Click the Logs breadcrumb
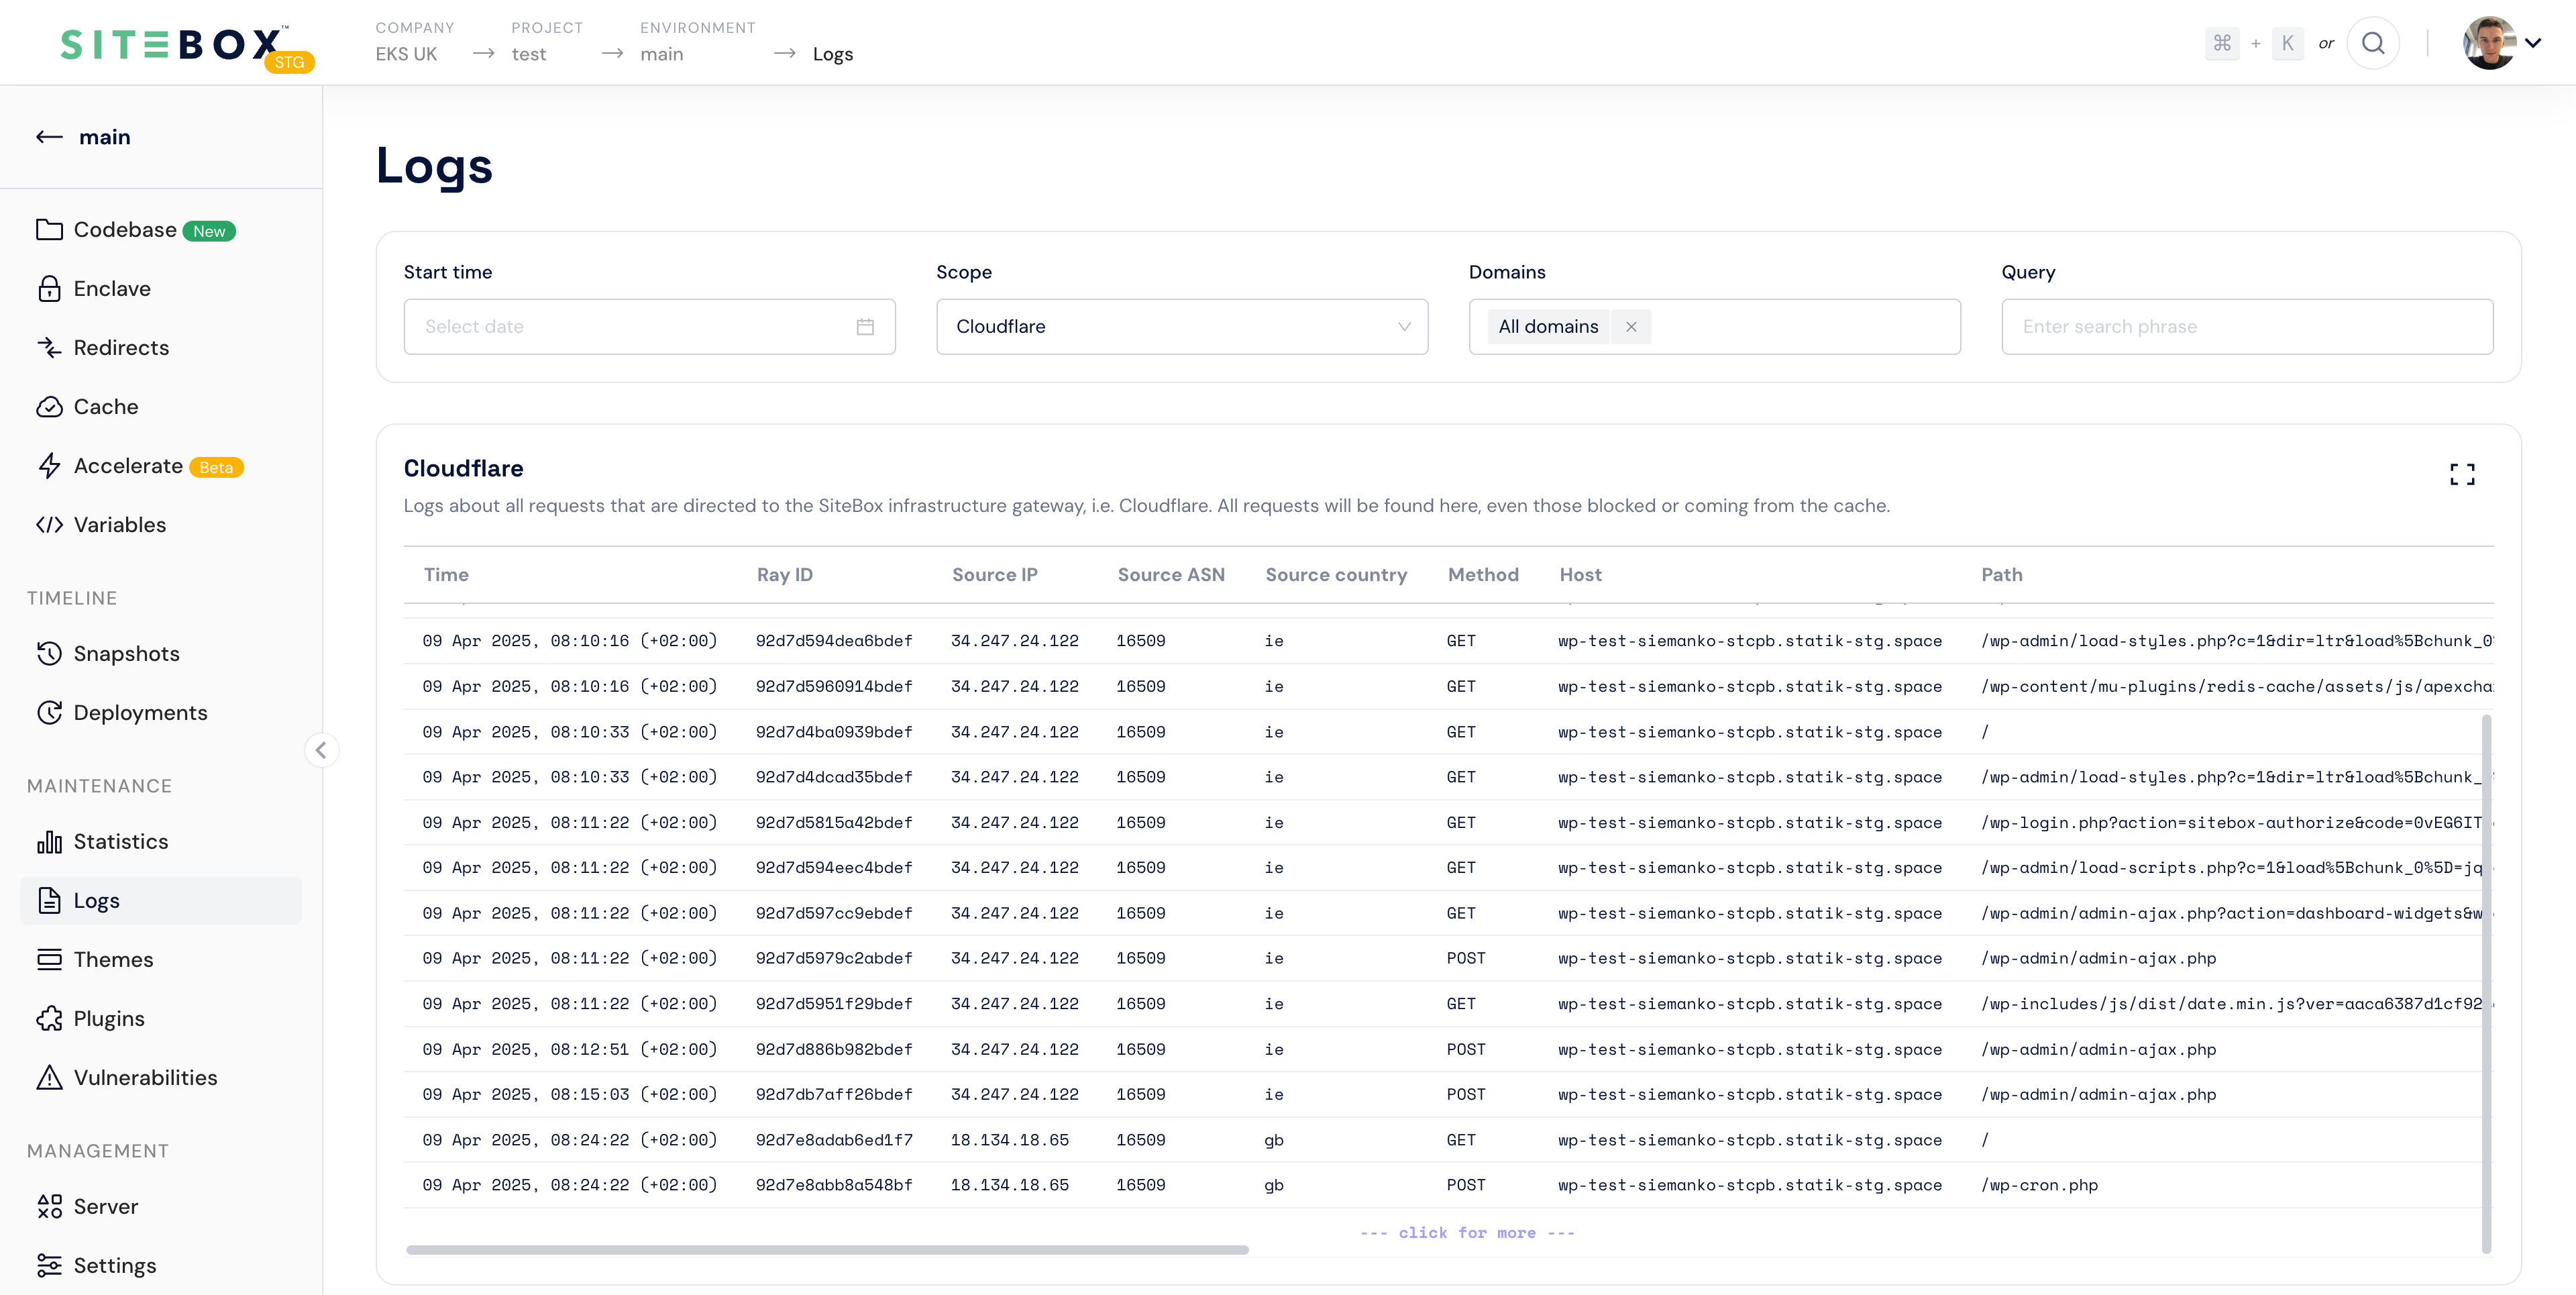Viewport: 2576px width, 1295px height. pos(833,54)
